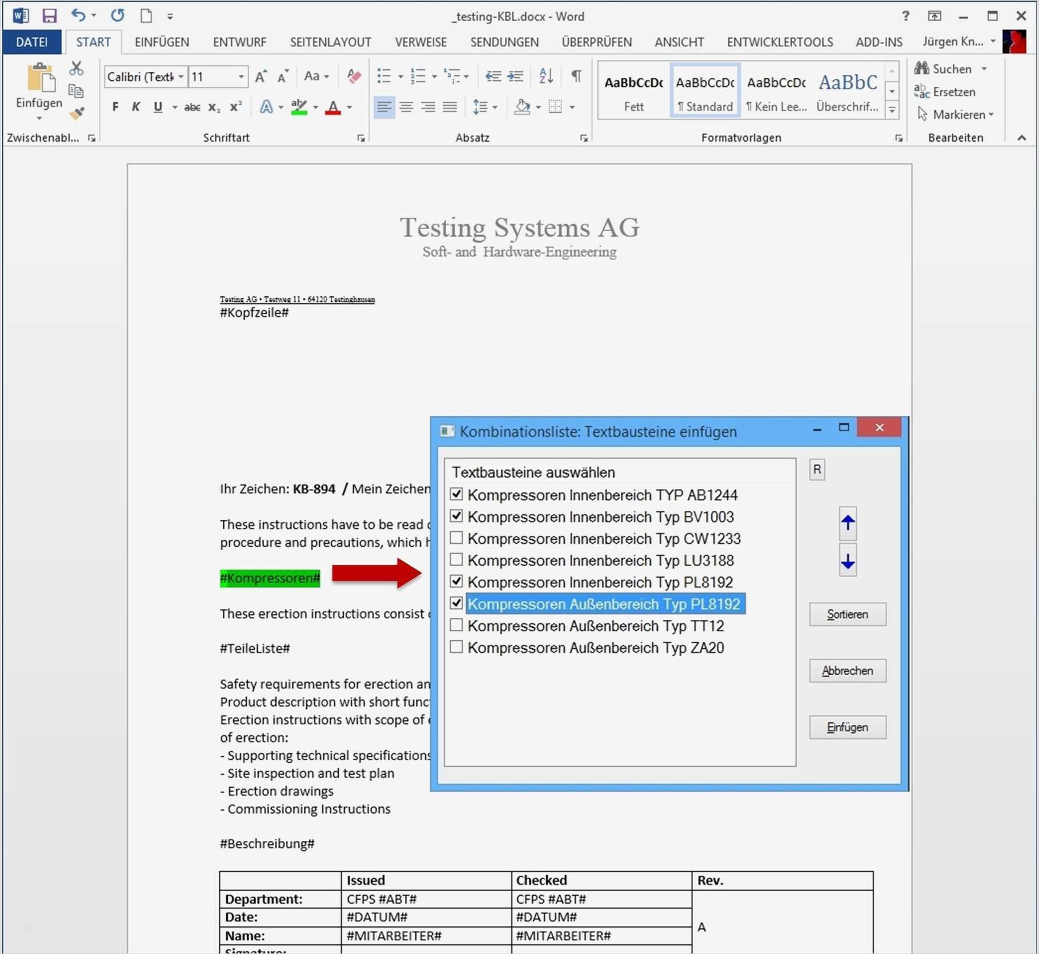Viewport: 1039px width, 954px height.
Task: Toggle bold formatting with F button
Action: click(115, 107)
